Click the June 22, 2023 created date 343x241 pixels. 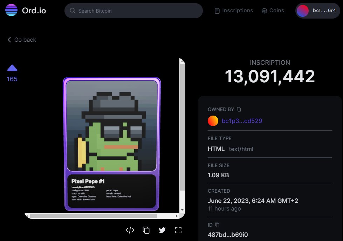[x=253, y=201]
